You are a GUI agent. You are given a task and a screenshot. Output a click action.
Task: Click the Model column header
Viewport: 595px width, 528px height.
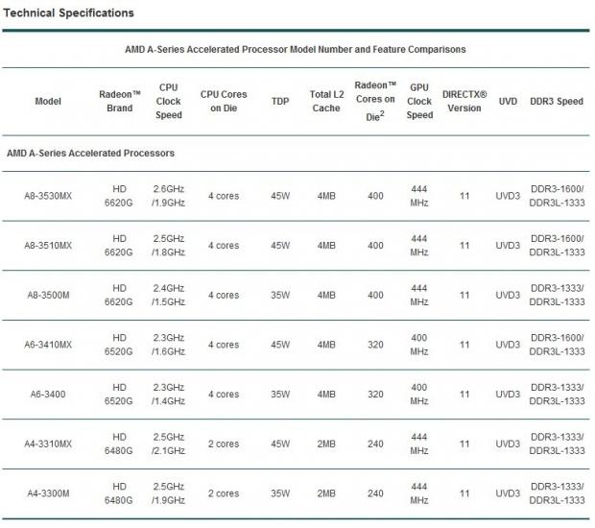(48, 101)
